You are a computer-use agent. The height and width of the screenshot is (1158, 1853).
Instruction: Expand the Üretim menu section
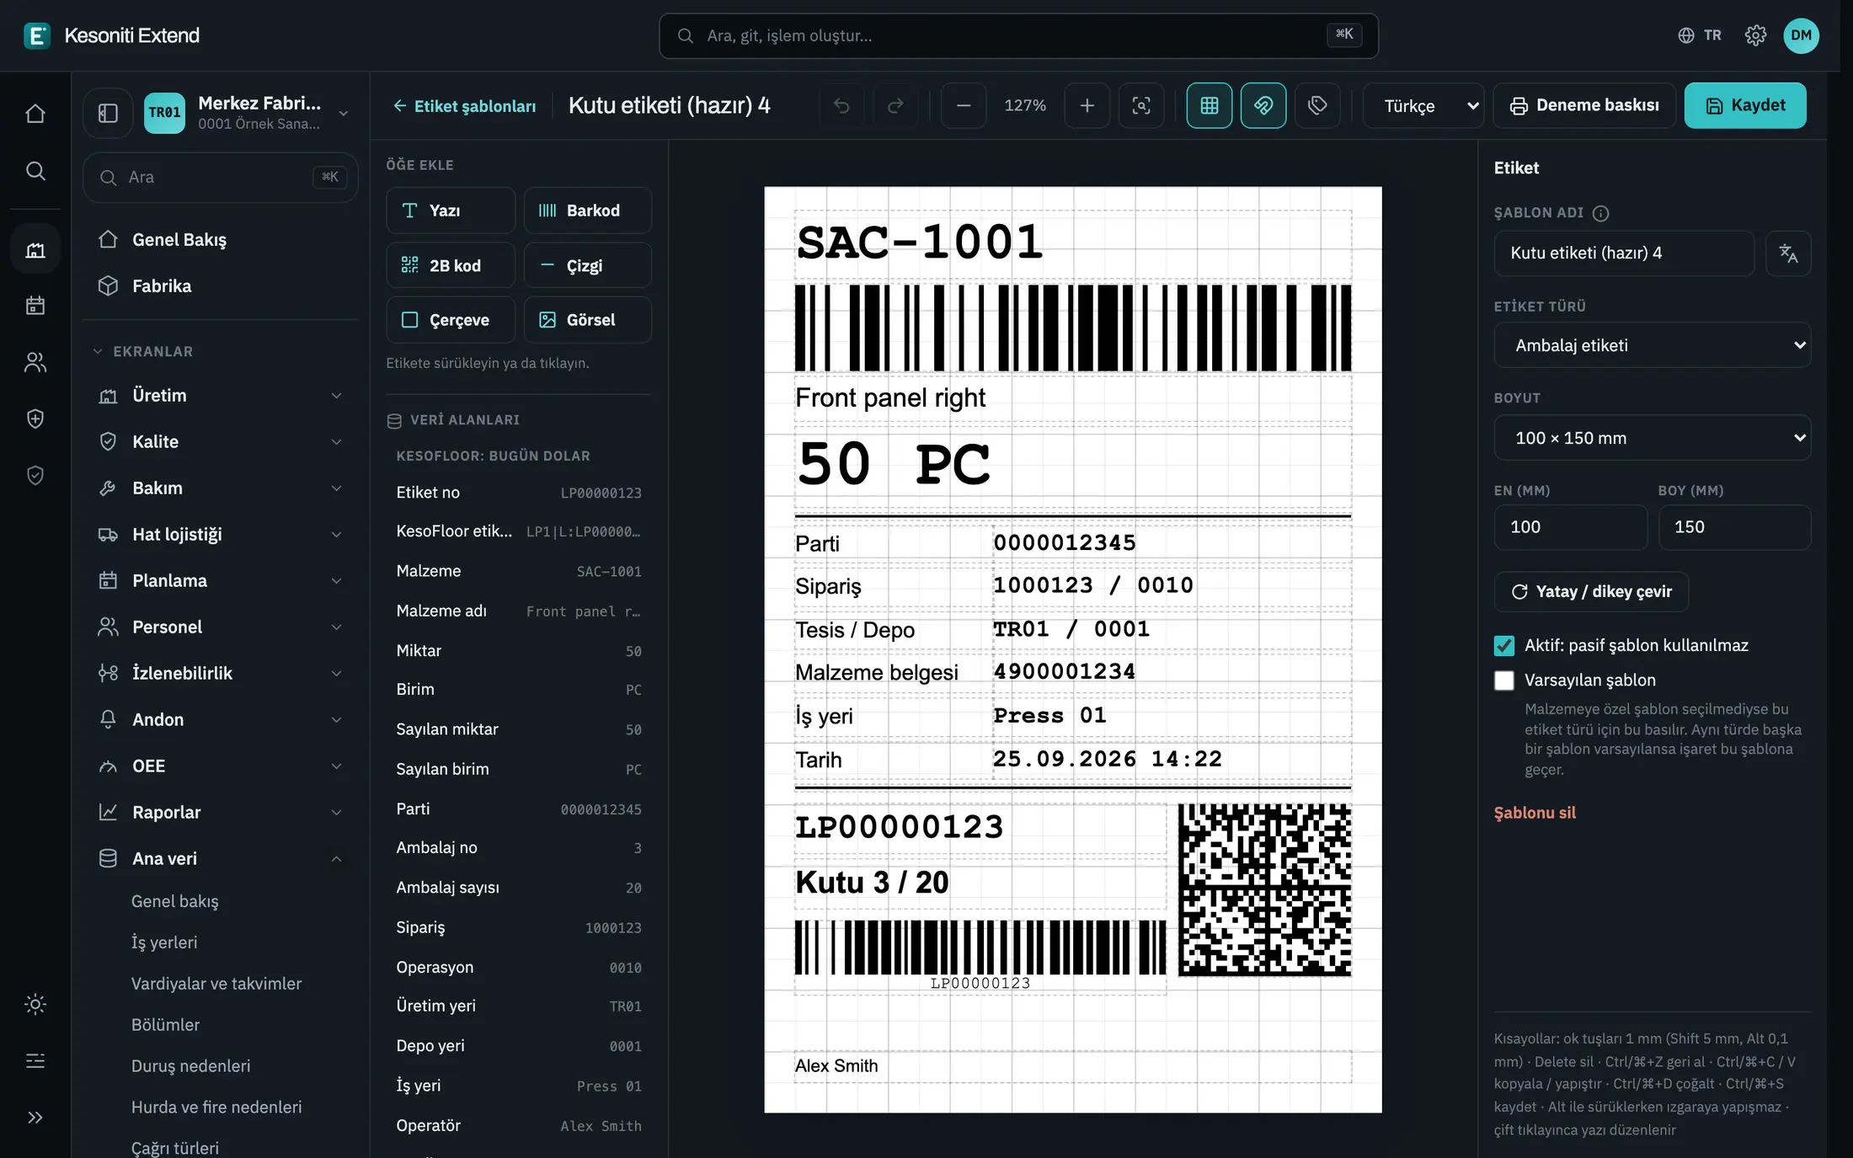(220, 395)
